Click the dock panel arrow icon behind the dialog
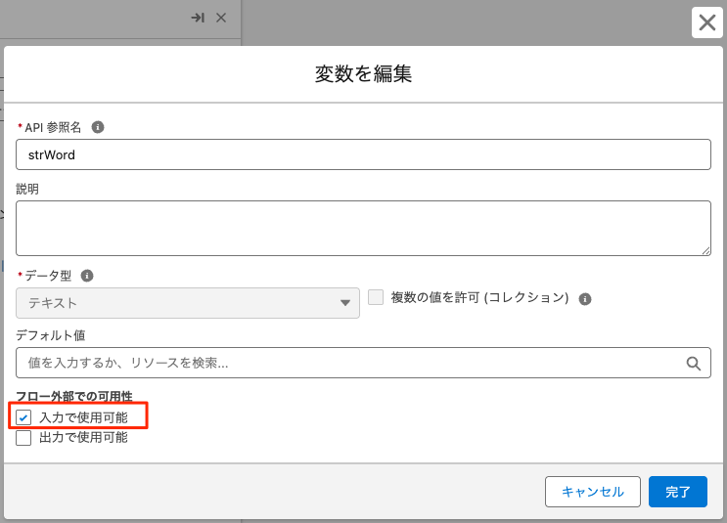 (197, 18)
